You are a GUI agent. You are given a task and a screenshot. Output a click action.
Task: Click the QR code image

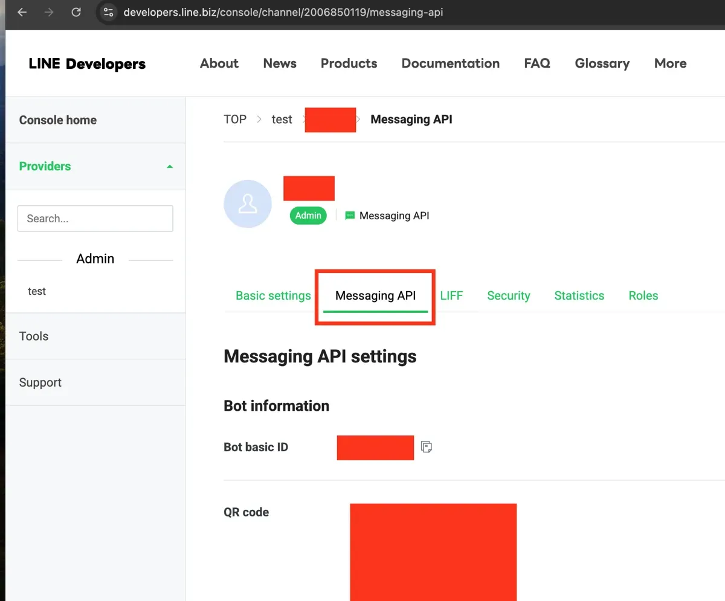pos(433,551)
